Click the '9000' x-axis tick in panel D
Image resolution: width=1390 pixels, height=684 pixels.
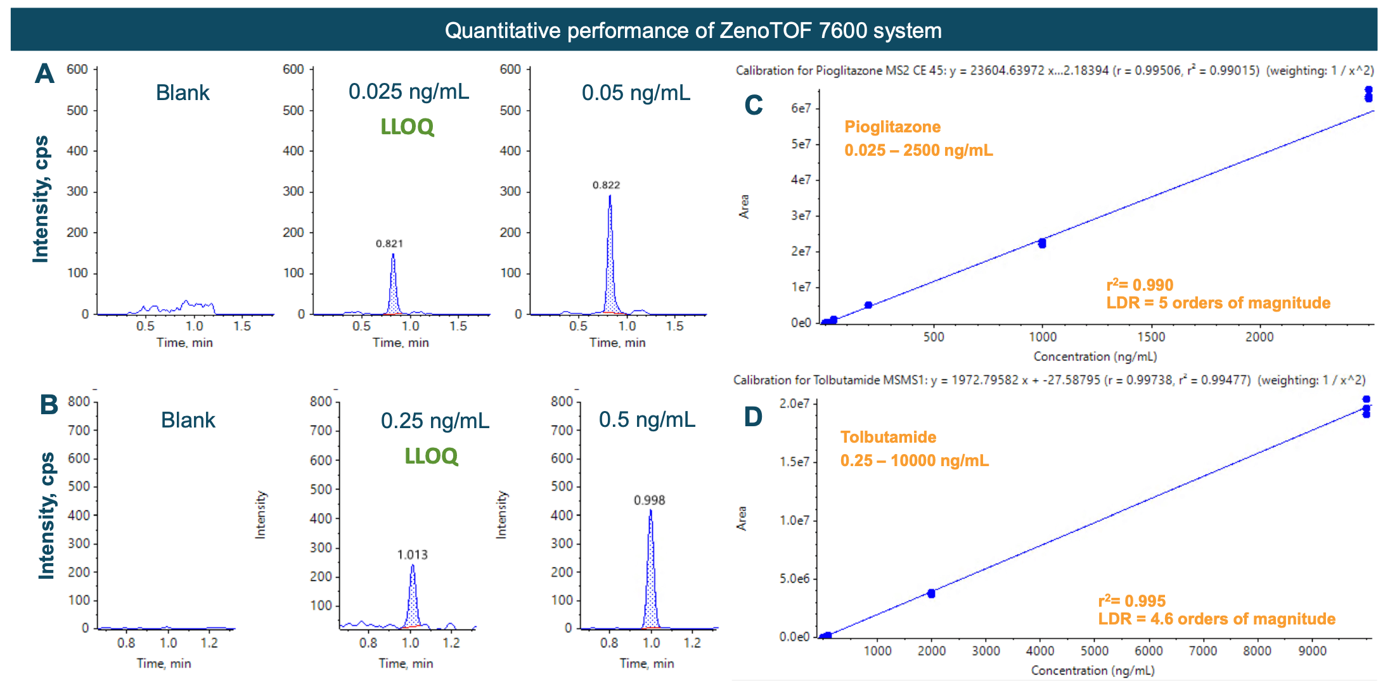coord(1311,651)
